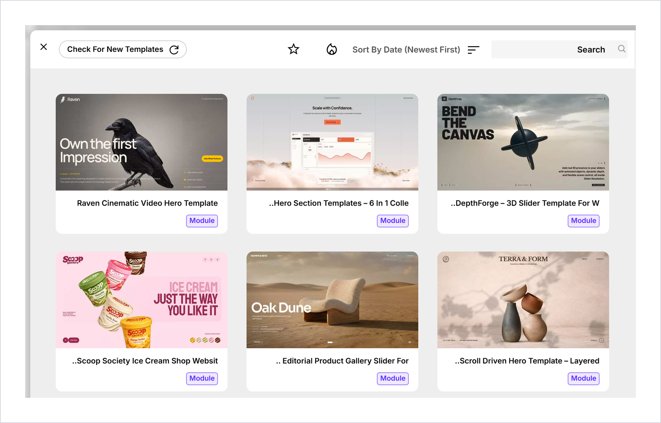Click Module tag on Raven card

(202, 221)
